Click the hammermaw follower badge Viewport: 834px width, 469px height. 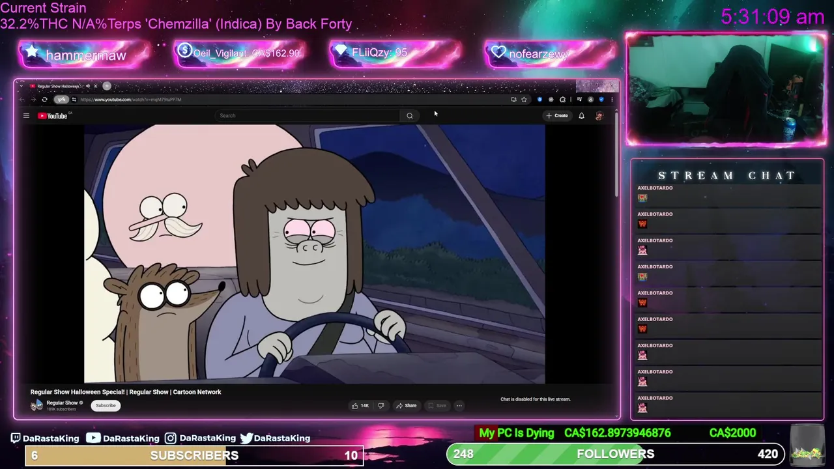tap(85, 55)
